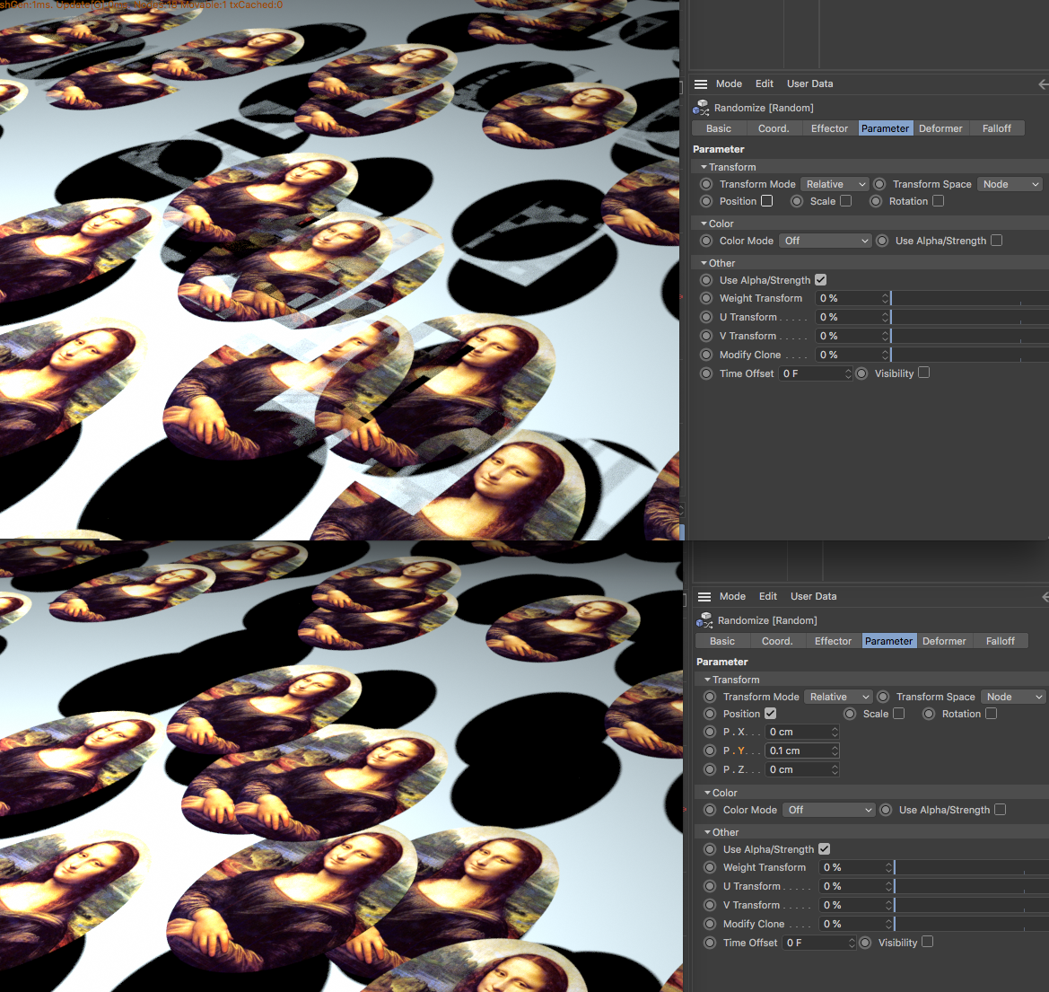
Task: Open Transform Mode dropdown in upper panel
Action: (x=835, y=184)
